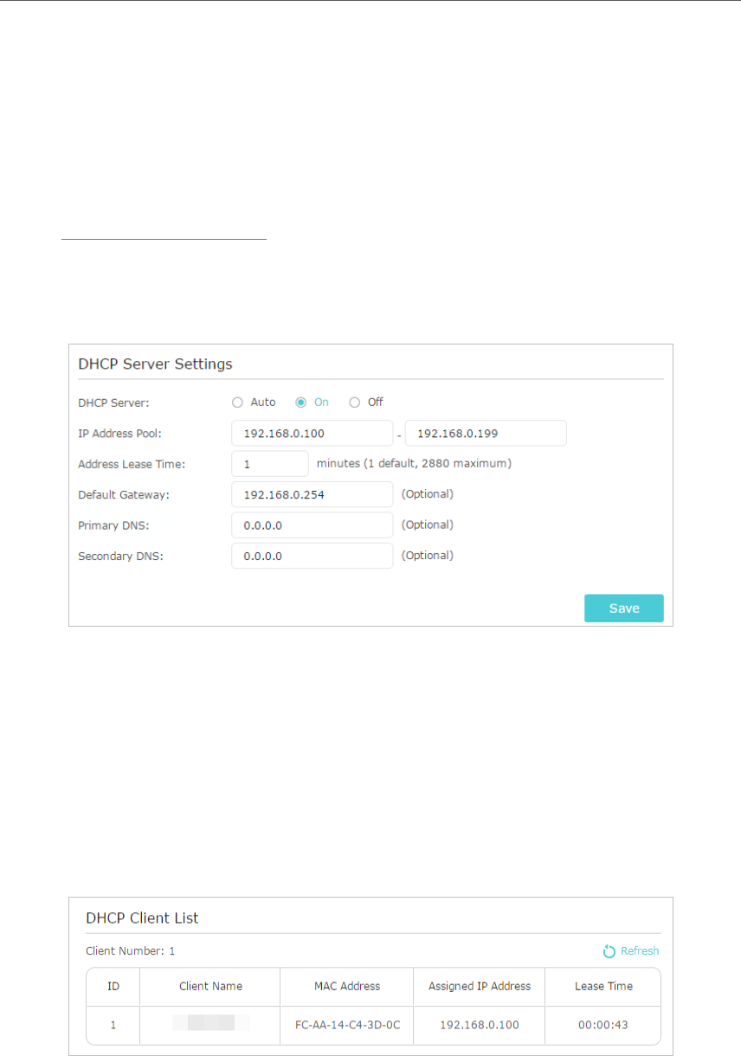Image resolution: width=741 pixels, height=1056 pixels.
Task: Click the ID column header
Action: click(x=113, y=987)
